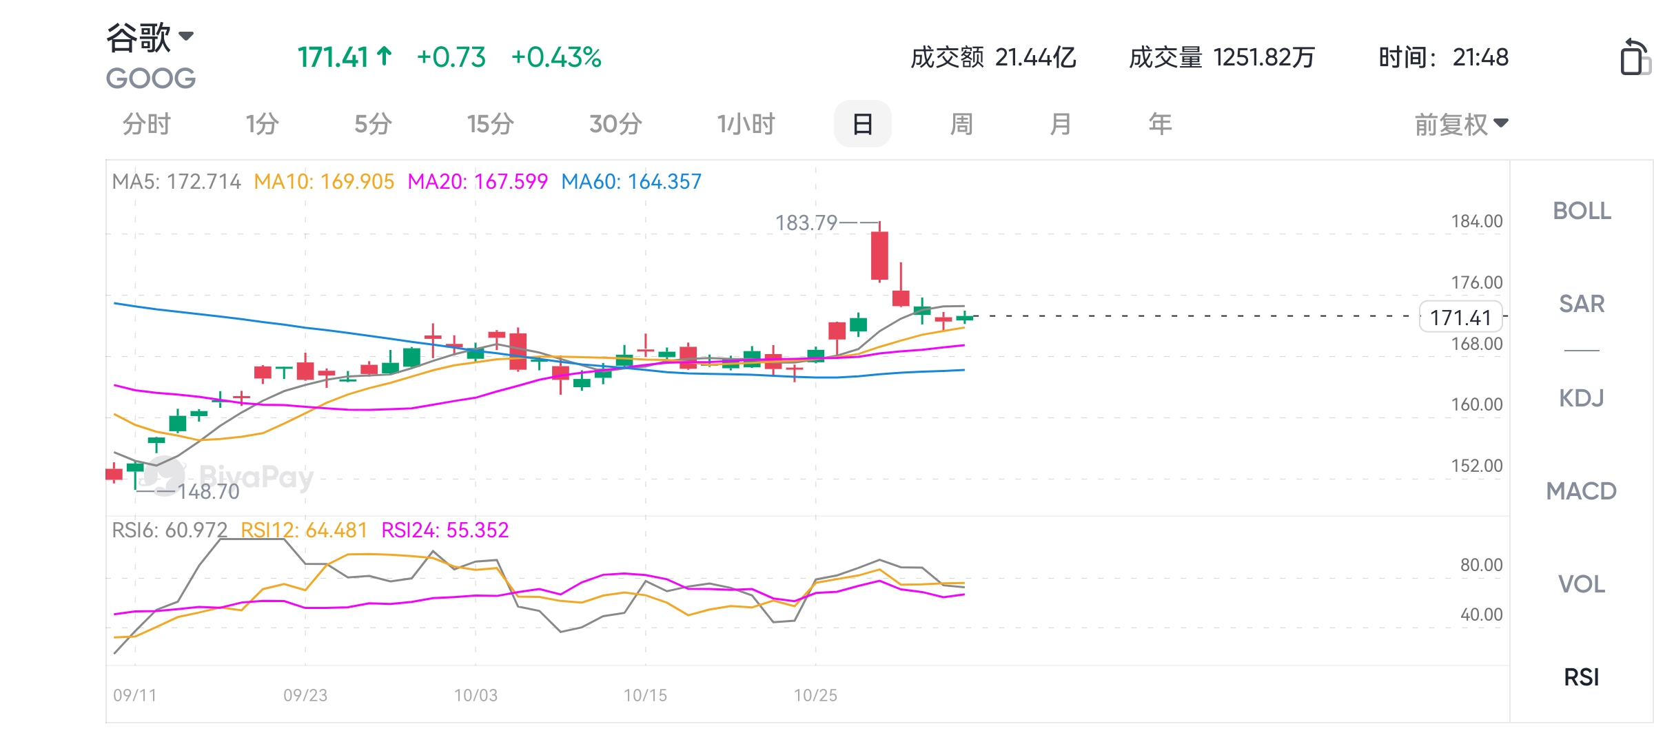The height and width of the screenshot is (744, 1654).
Task: Click the 171.41 price tag on axis
Action: point(1460,318)
